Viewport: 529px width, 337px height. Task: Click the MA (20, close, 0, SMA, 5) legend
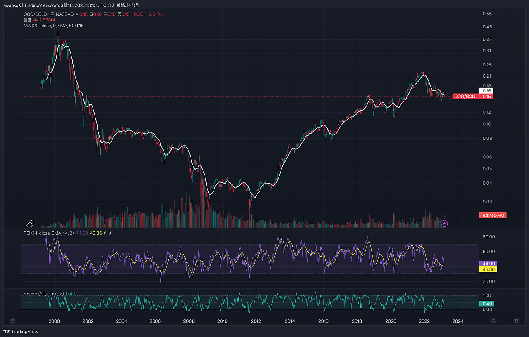tap(48, 26)
